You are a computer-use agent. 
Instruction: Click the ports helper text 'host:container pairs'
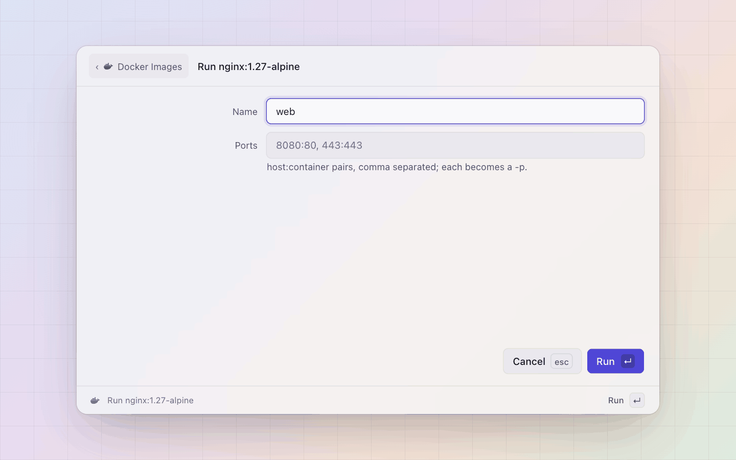point(397,167)
